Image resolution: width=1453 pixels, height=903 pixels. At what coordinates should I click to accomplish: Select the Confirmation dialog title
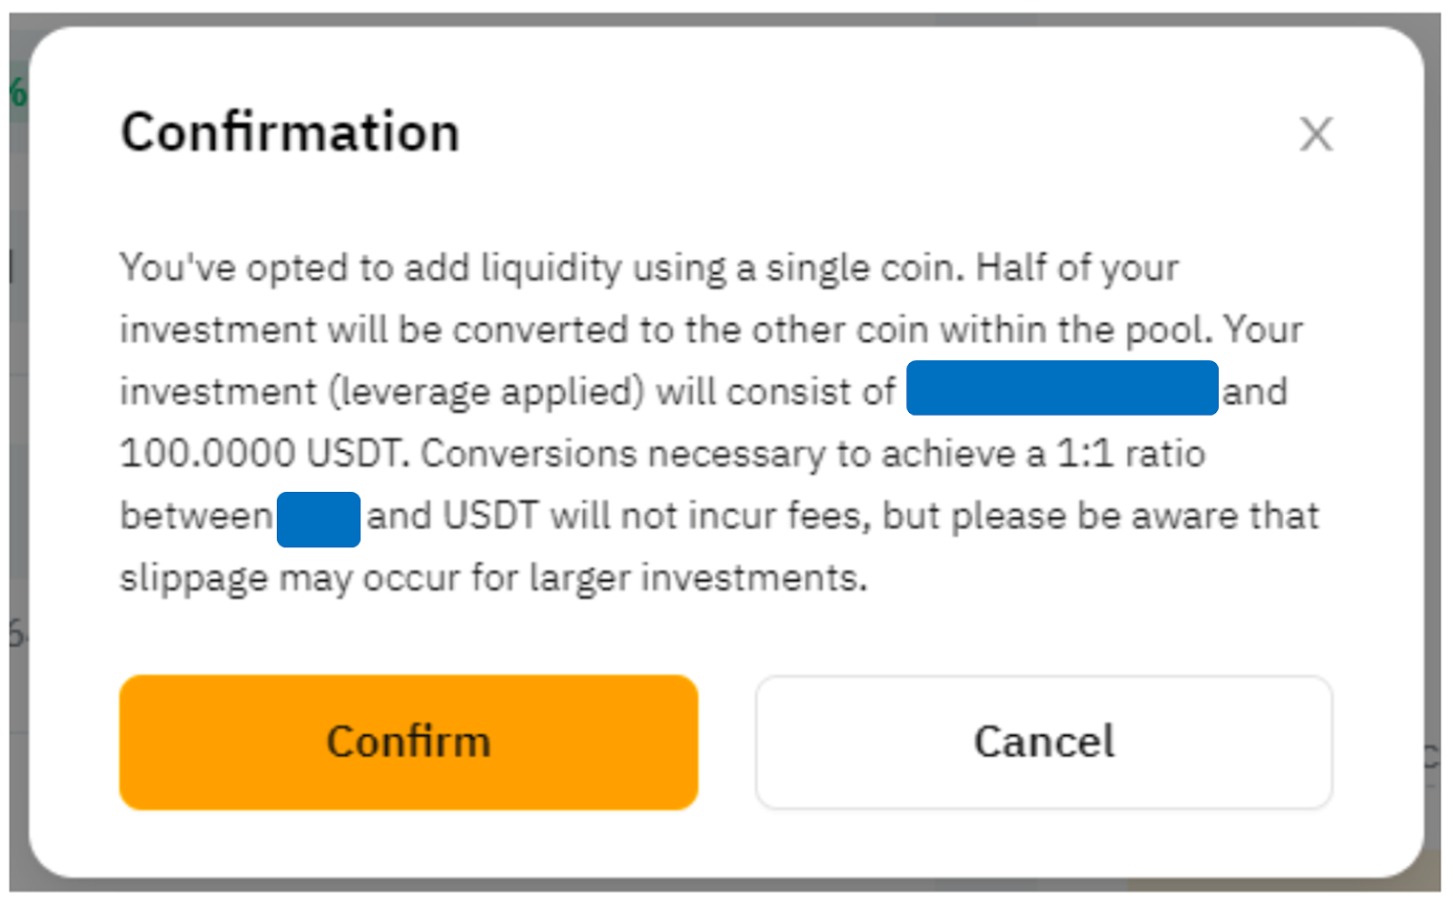290,132
